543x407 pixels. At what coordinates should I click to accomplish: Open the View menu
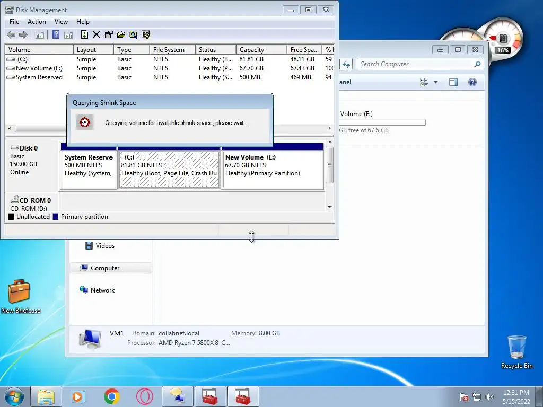tap(61, 21)
